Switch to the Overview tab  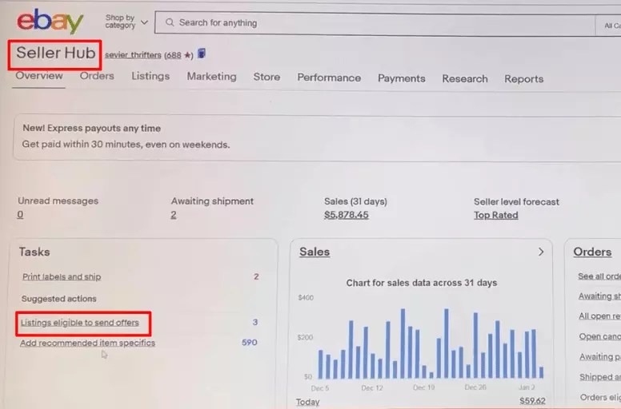(38, 75)
